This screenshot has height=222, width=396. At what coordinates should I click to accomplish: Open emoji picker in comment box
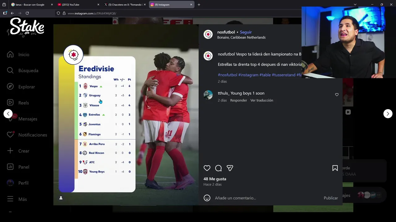pyautogui.click(x=207, y=198)
